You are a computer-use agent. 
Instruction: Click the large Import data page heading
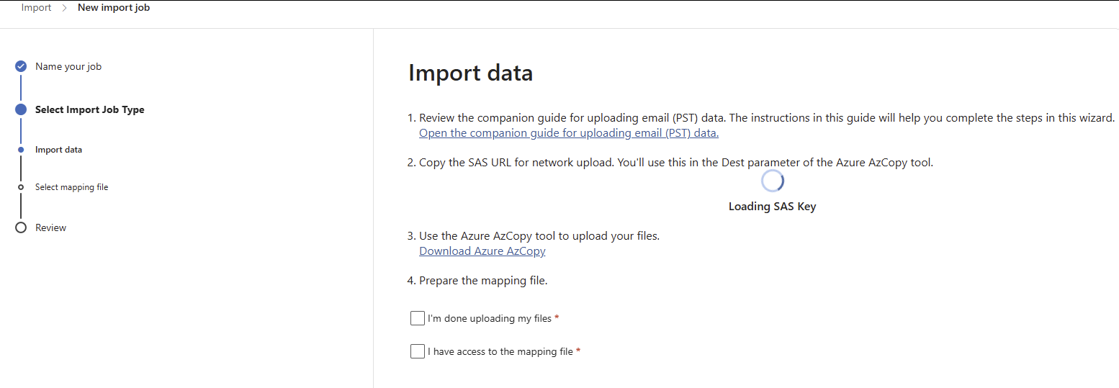[x=470, y=73]
